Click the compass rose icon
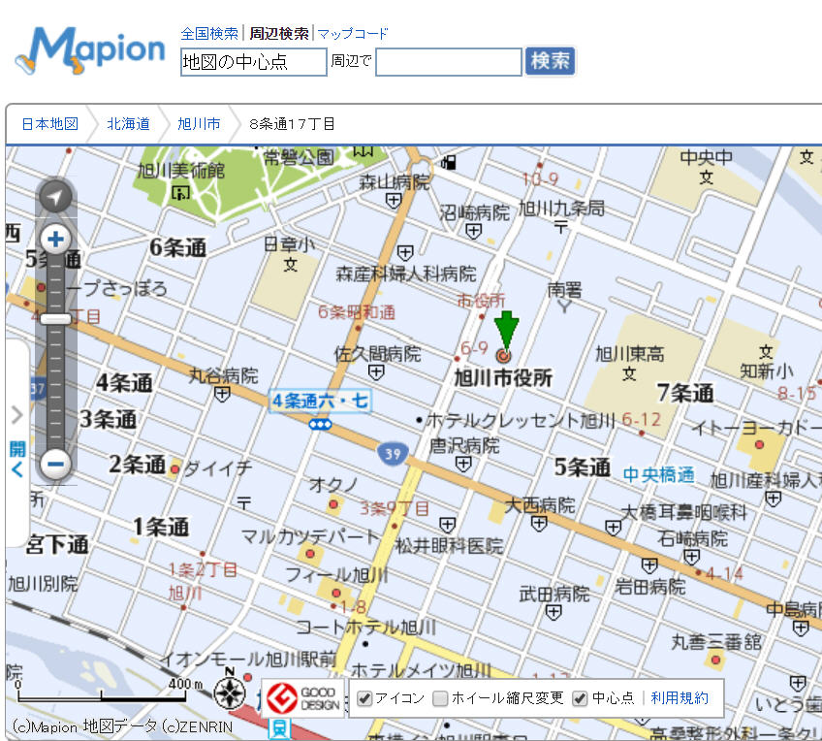This screenshot has height=741, width=822. [229, 693]
